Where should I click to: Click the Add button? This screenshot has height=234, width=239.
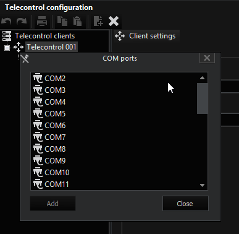pos(52,204)
